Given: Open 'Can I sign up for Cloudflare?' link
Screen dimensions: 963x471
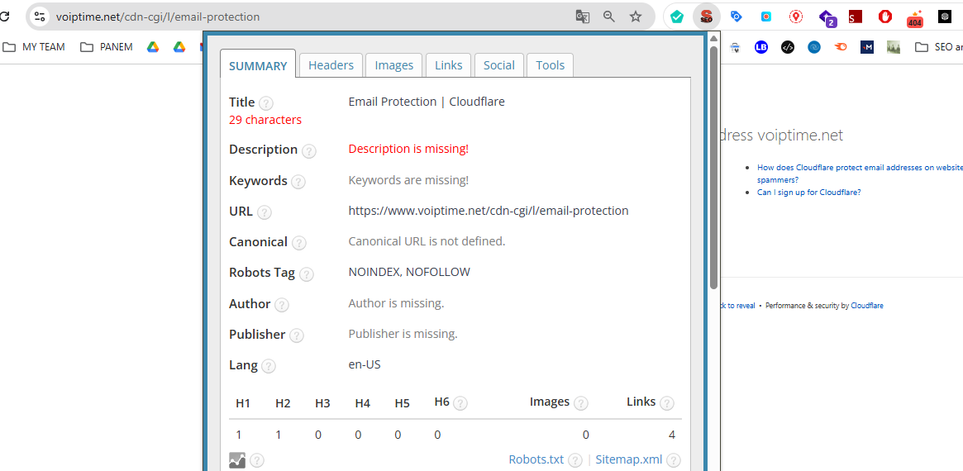Looking at the screenshot, I should tap(809, 193).
